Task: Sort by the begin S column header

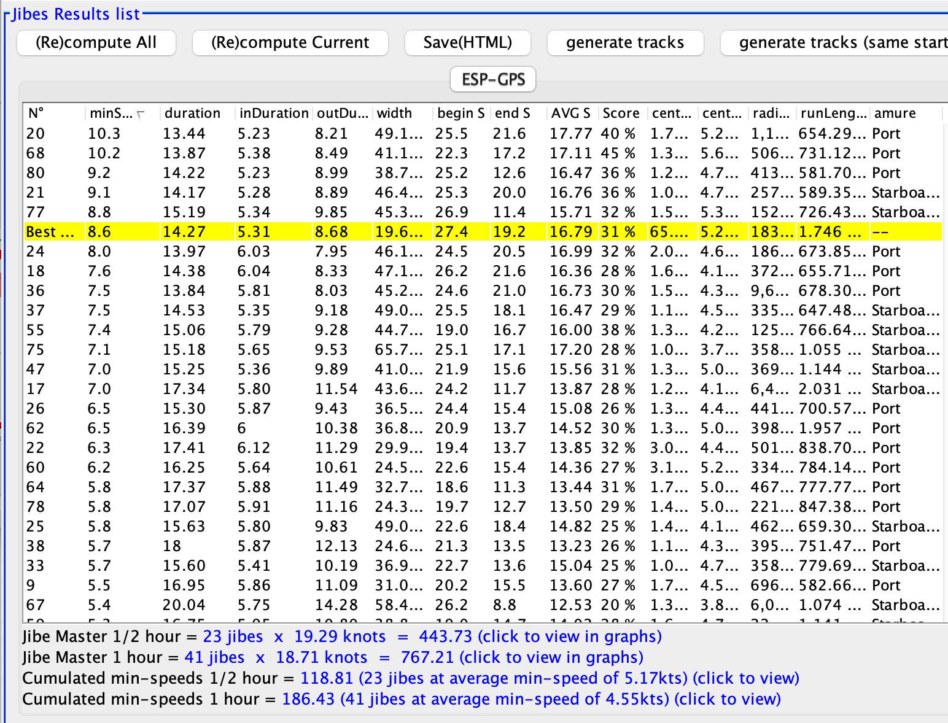Action: coord(460,114)
